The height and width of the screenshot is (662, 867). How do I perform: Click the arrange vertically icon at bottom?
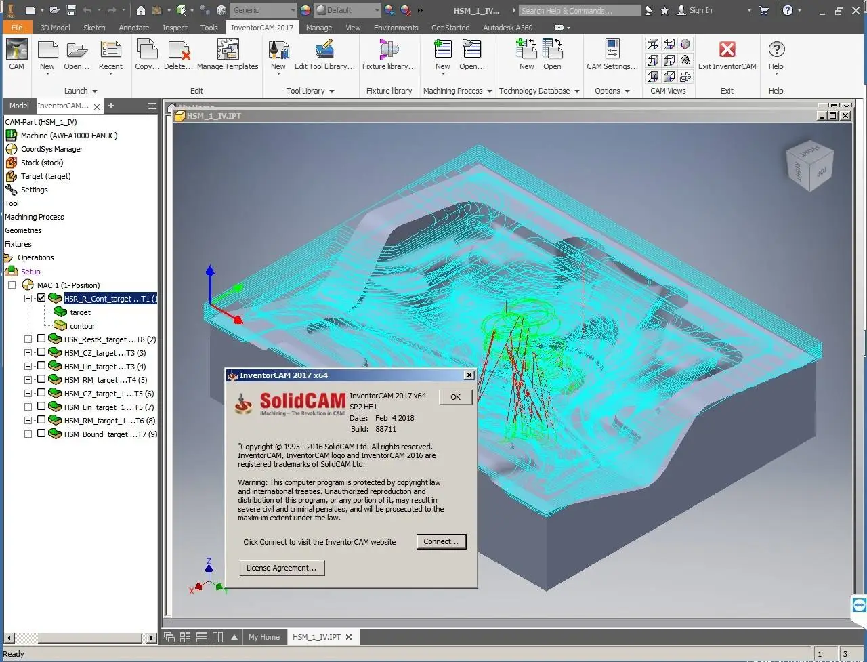click(x=217, y=637)
